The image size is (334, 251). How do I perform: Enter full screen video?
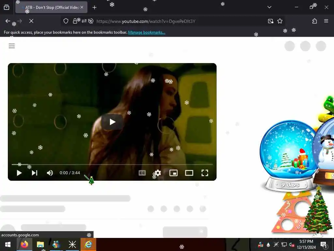tap(205, 173)
